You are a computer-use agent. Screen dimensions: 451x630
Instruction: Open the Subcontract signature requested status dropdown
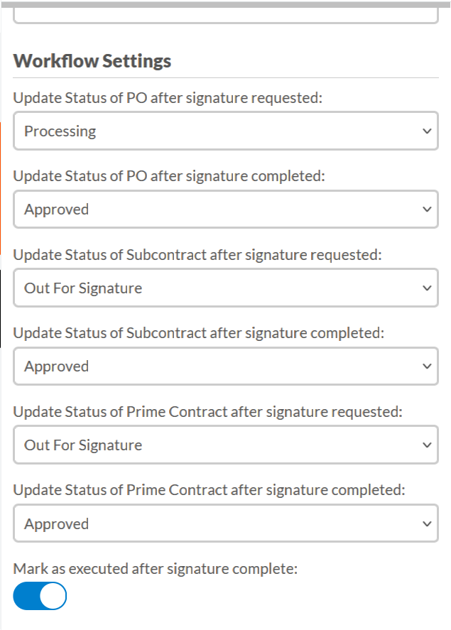click(225, 288)
